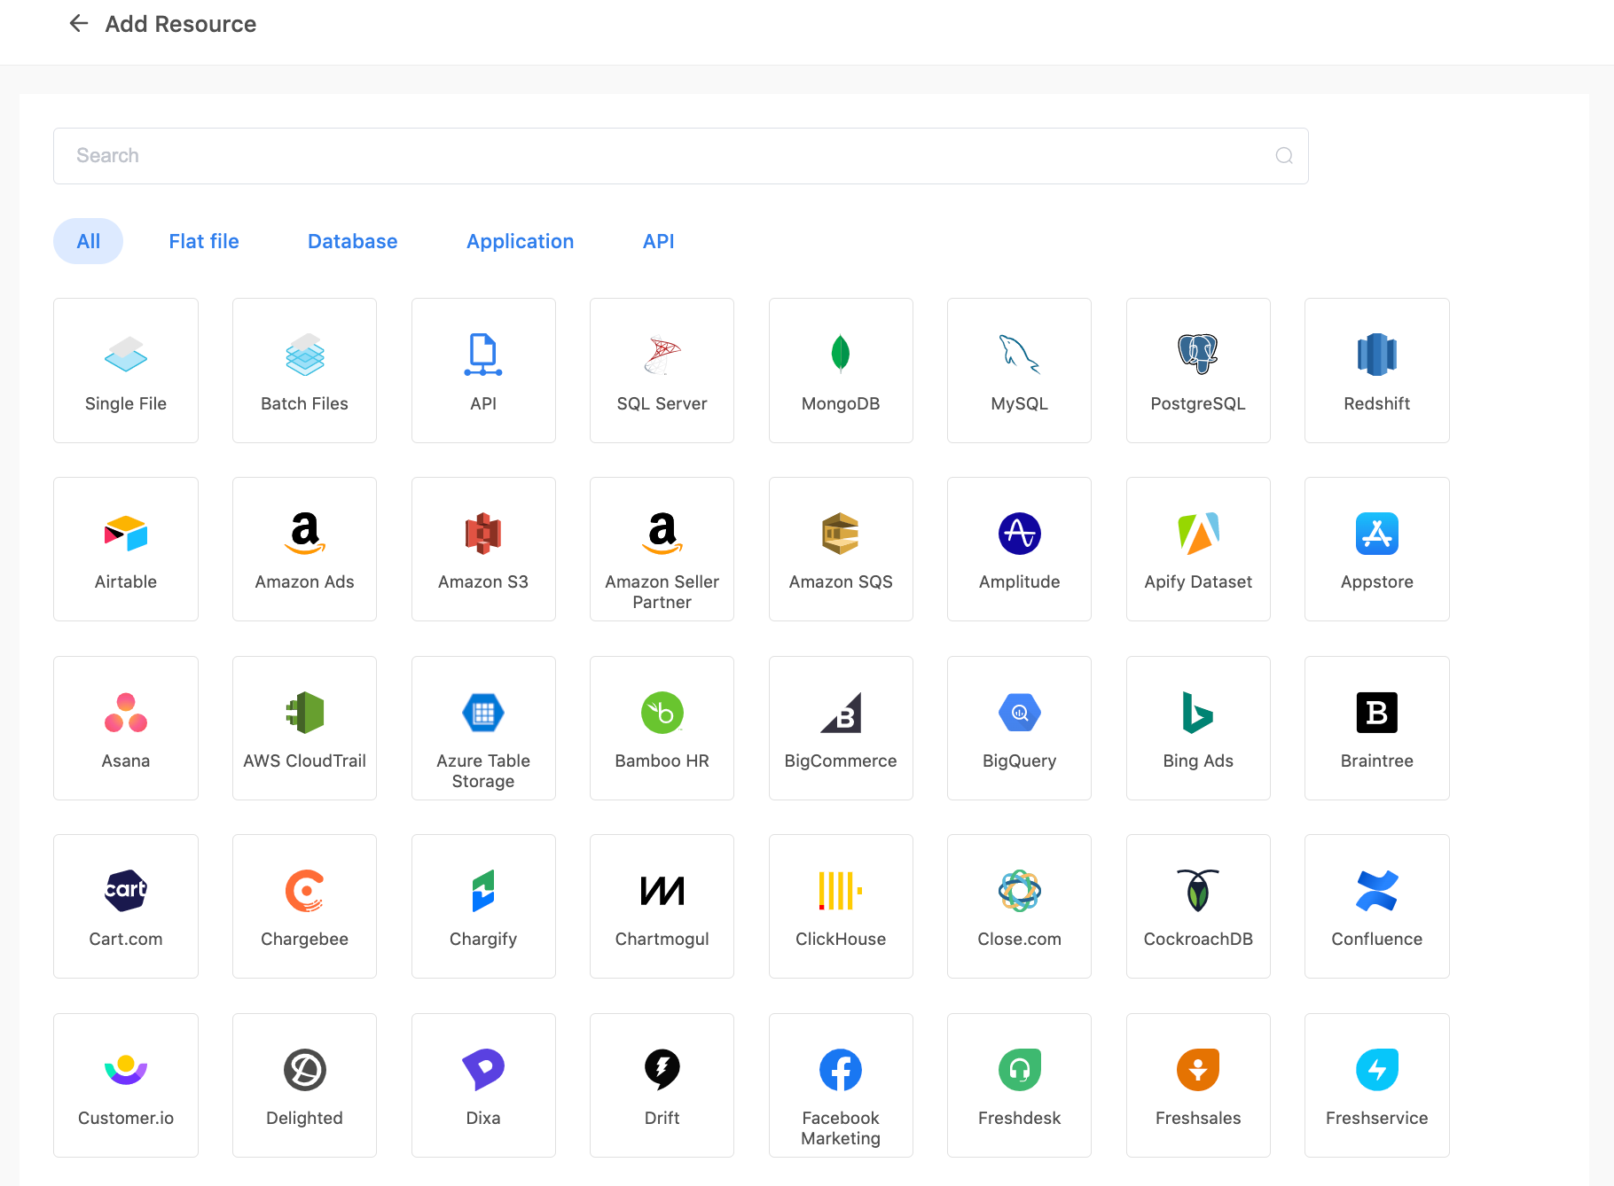The width and height of the screenshot is (1614, 1186).
Task: Open the Cart.com resource card
Action: [x=126, y=907]
